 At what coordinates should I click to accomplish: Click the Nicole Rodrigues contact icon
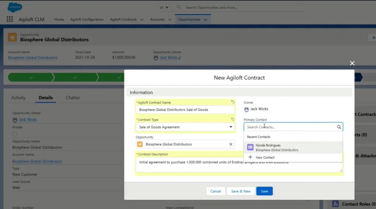point(250,147)
